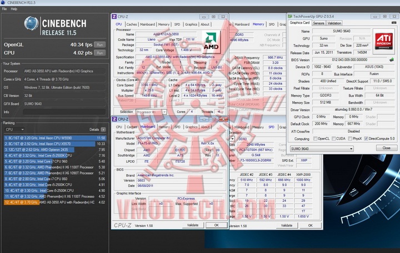Click the Cinebench title bar application icon
400x253 pixels.
(3, 3)
